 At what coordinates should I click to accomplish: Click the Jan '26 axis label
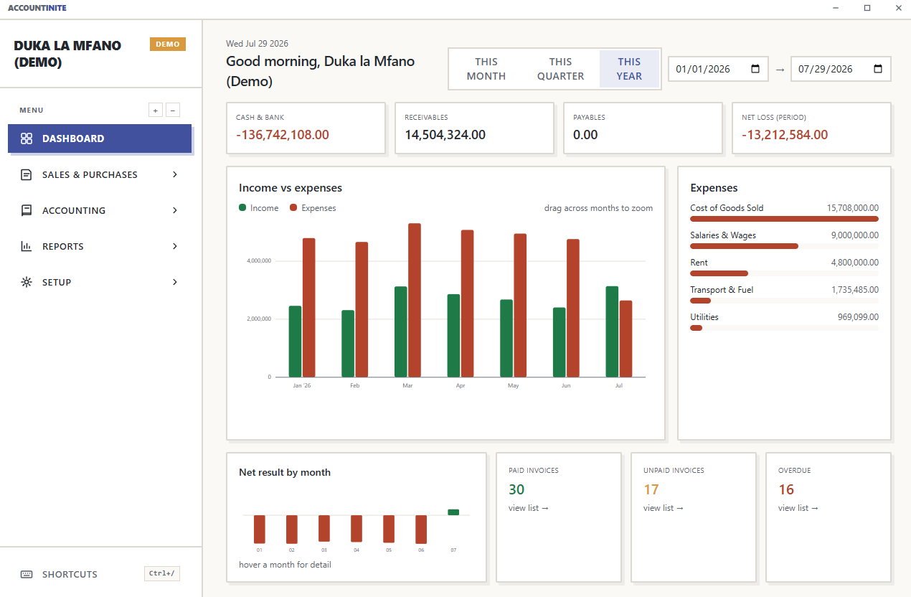[x=302, y=385]
